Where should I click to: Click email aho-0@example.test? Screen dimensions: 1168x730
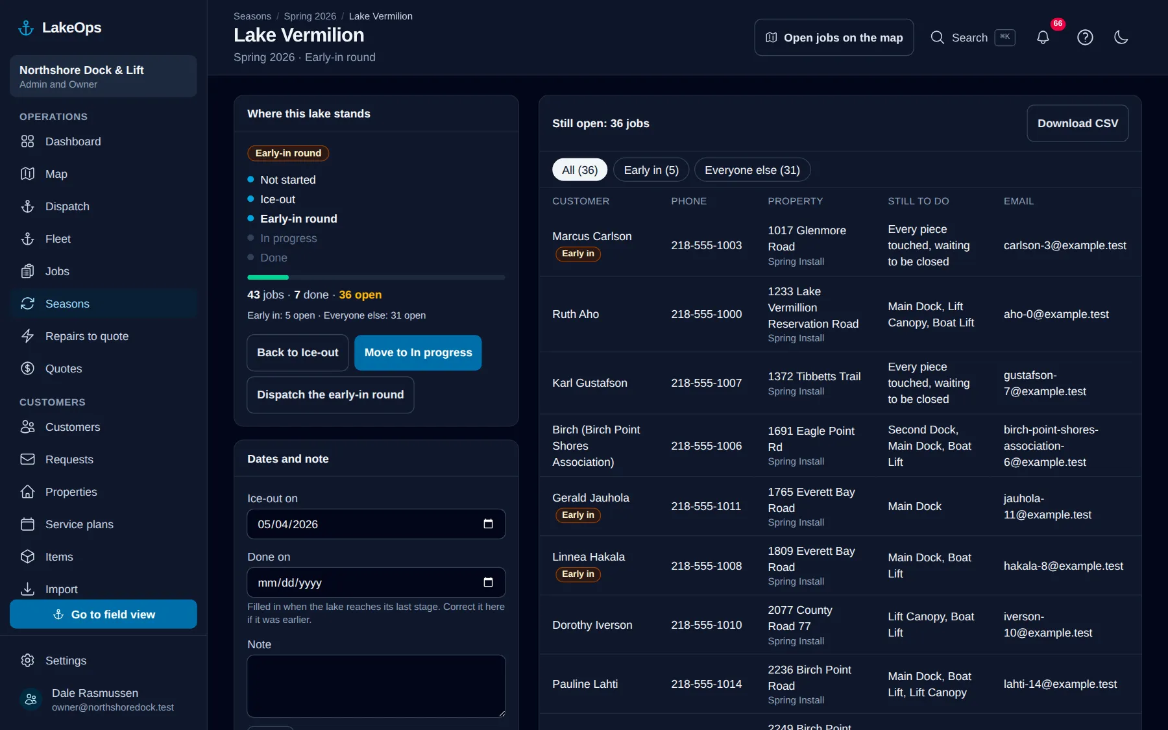(x=1056, y=314)
